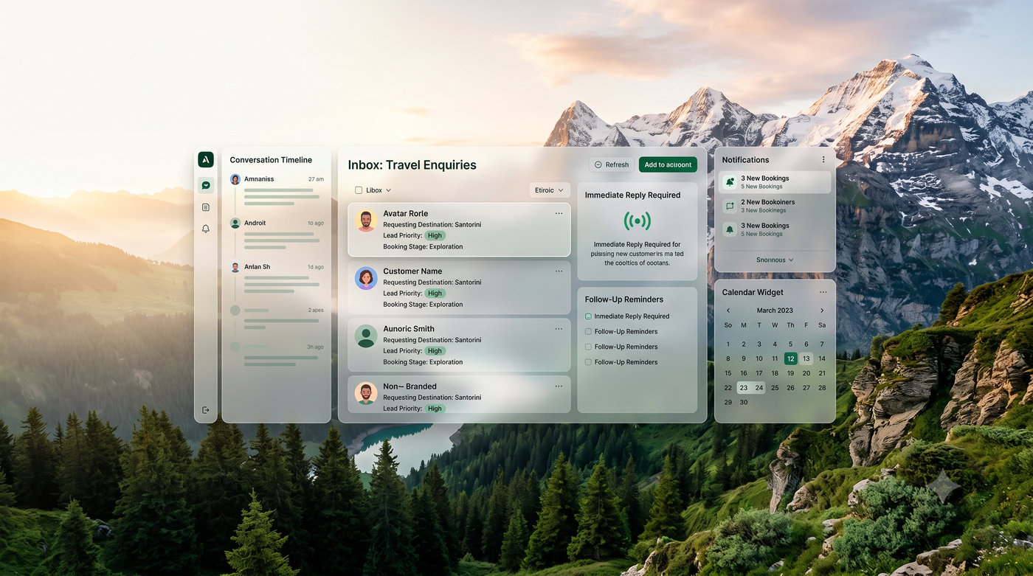
Task: Select date 30 in the calendar
Action: (744, 402)
